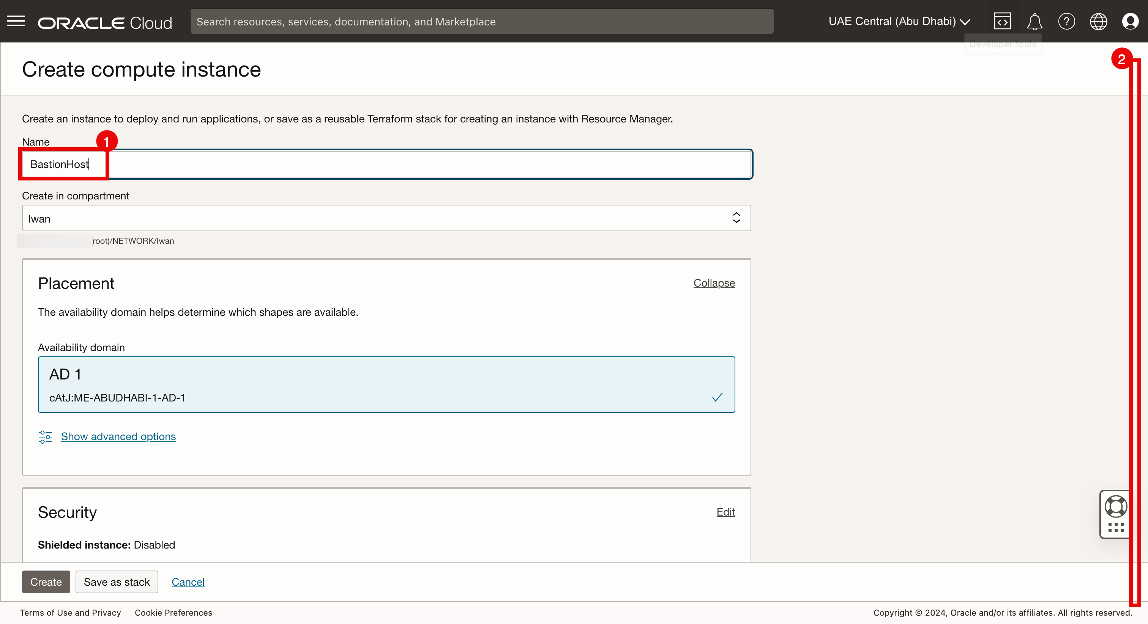Open Cookie Preferences footer link
1148x624 pixels.
click(173, 613)
